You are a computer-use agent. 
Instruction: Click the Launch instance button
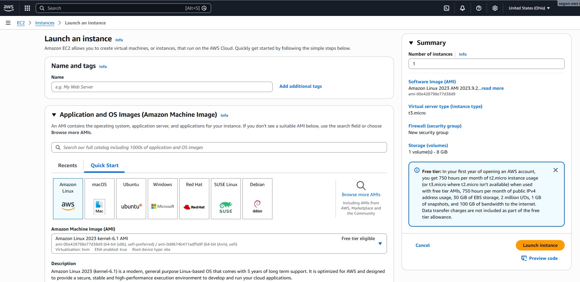540,245
